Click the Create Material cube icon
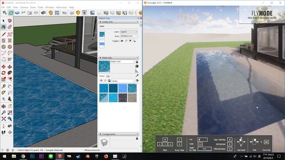 [x=137, y=66]
